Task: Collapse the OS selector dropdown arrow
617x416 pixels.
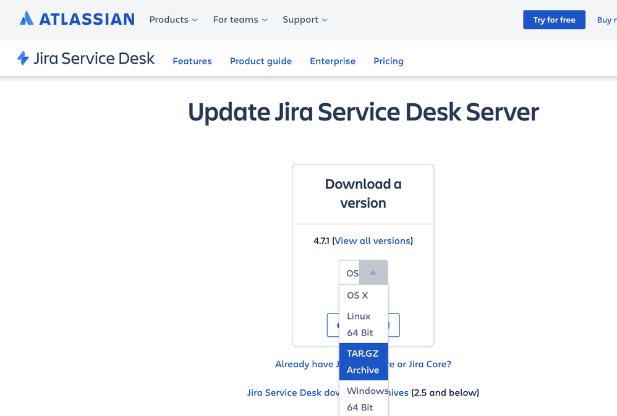Action: (x=373, y=273)
